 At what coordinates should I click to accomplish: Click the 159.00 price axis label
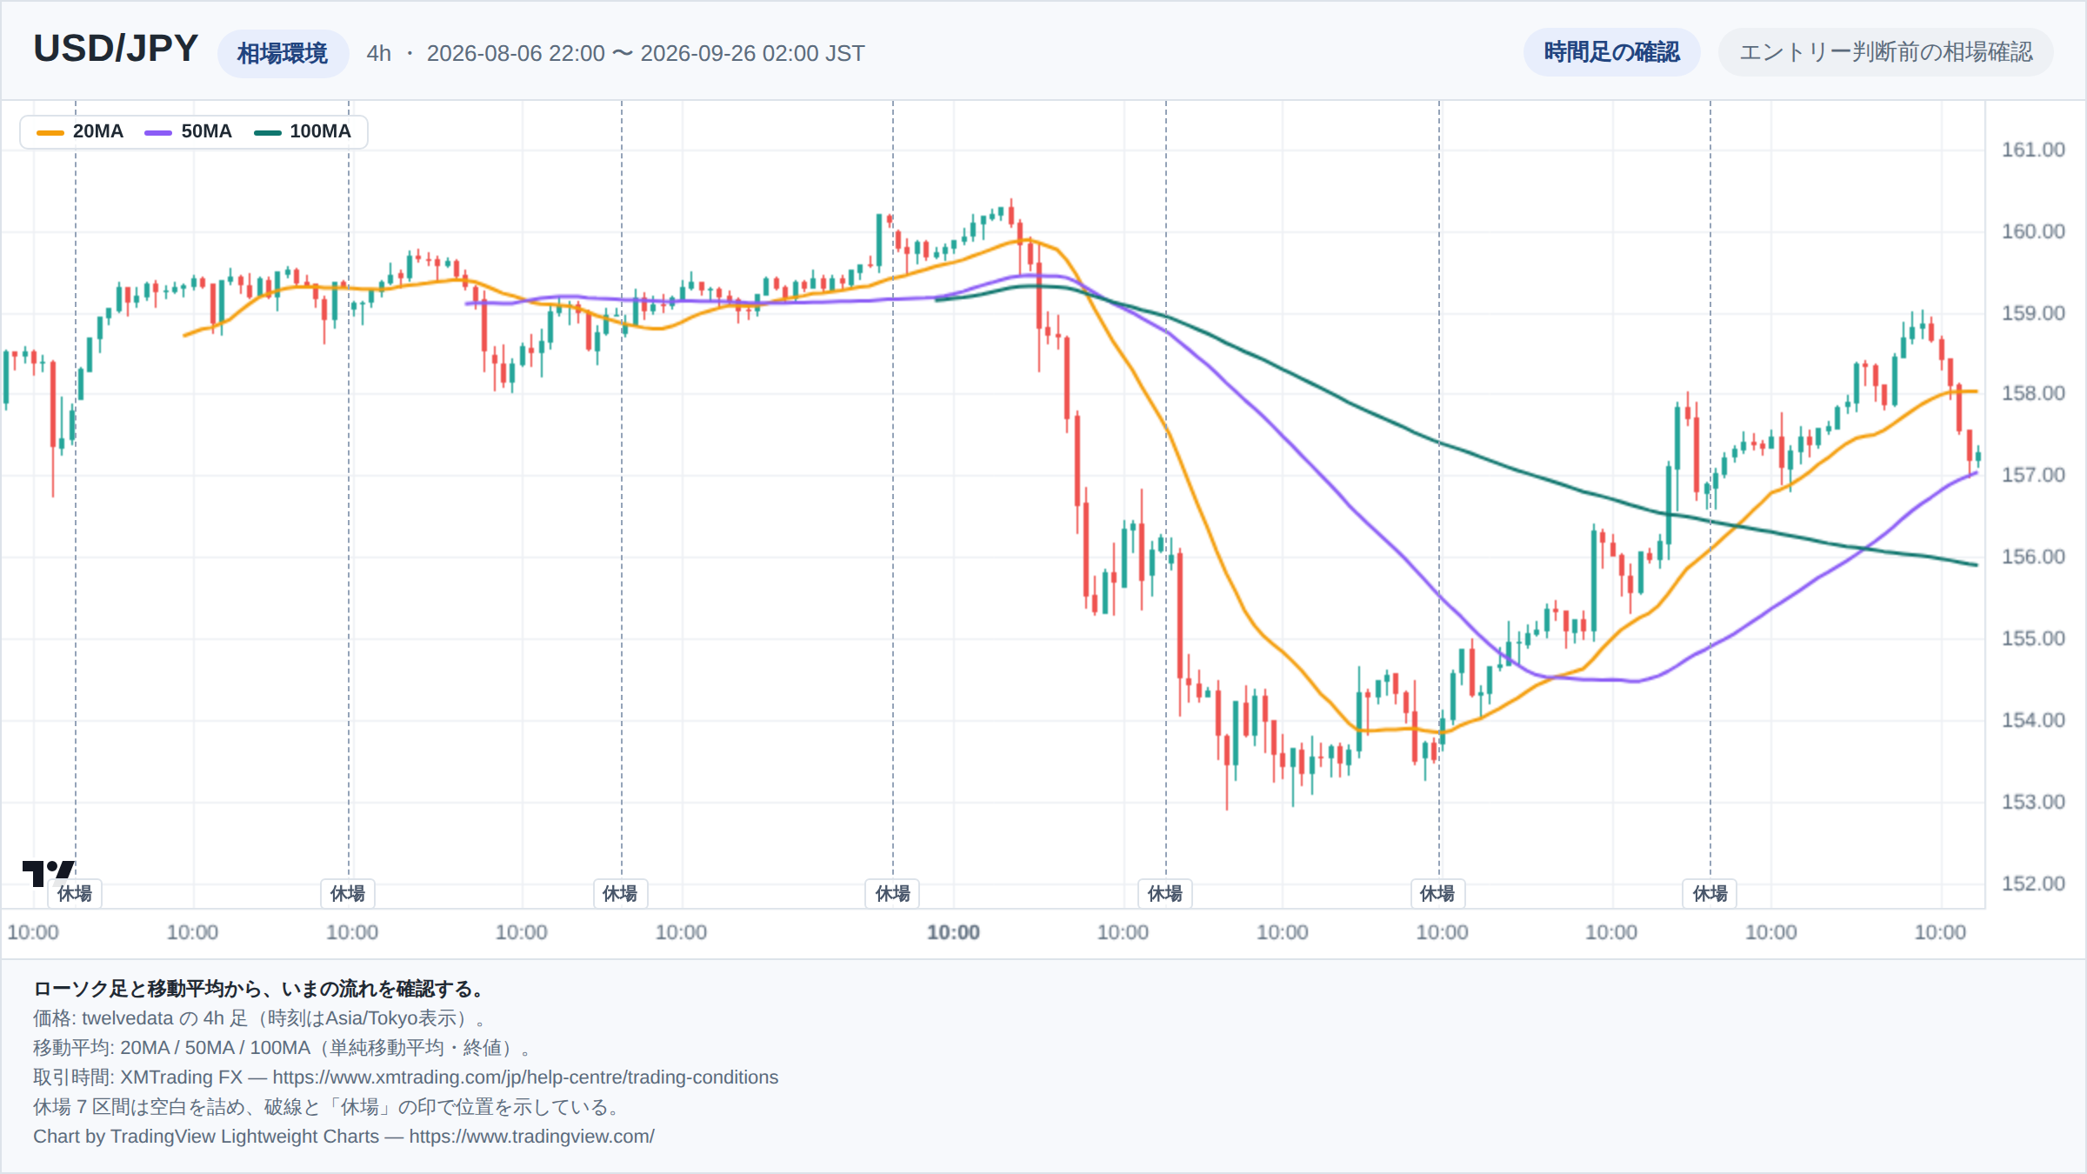pyautogui.click(x=2033, y=313)
